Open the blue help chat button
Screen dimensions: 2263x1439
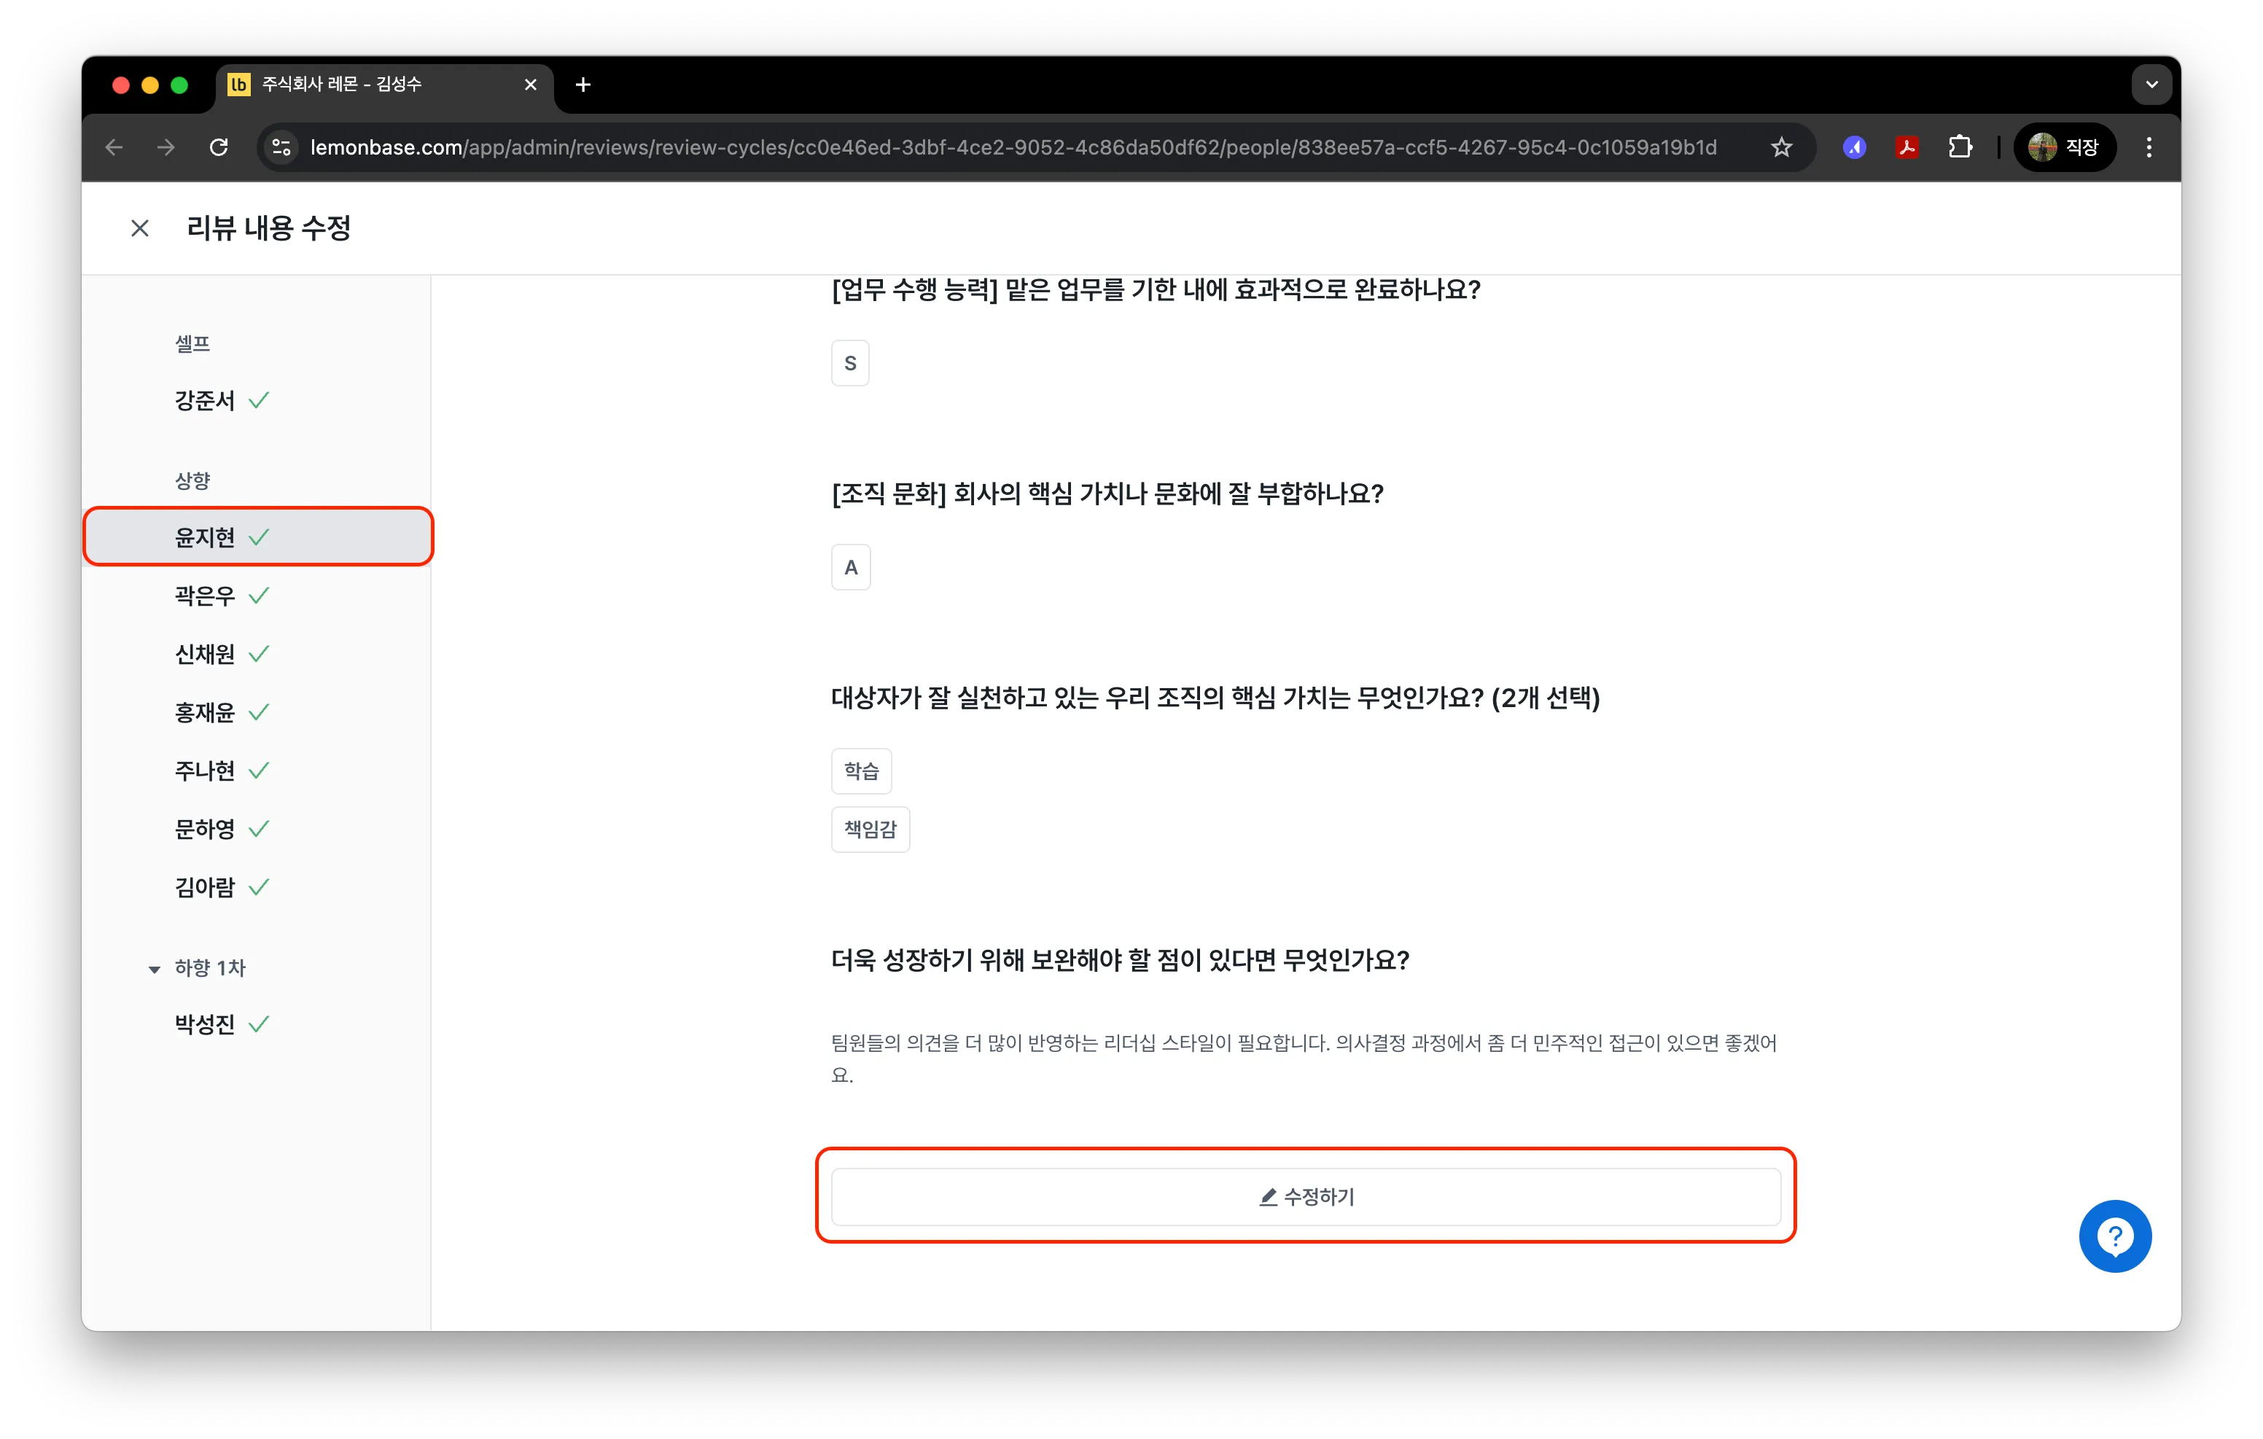click(2114, 1236)
